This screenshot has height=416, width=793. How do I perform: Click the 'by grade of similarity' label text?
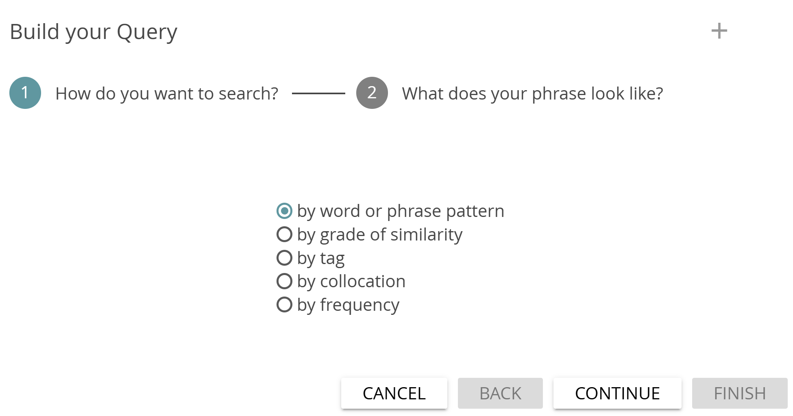379,234
